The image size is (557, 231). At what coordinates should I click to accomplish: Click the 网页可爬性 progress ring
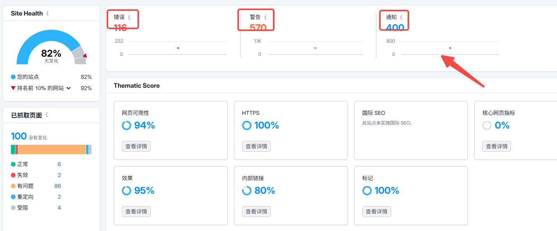127,125
